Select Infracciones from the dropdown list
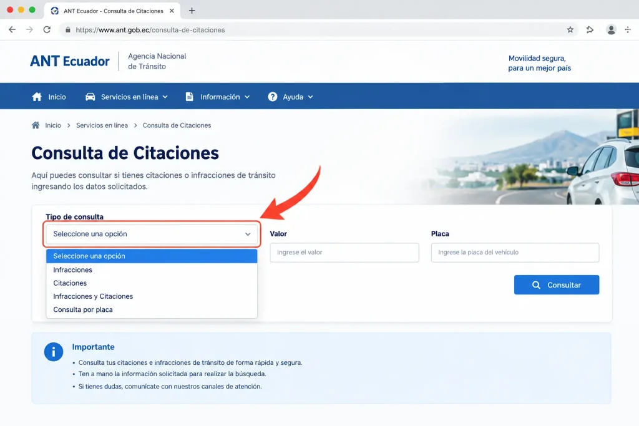This screenshot has height=426, width=639. (x=152, y=269)
